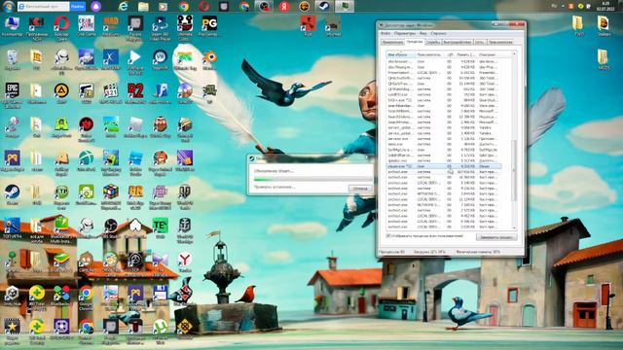Sort processes by CPU column header
Viewport: 623px width, 350px height.
click(x=450, y=54)
